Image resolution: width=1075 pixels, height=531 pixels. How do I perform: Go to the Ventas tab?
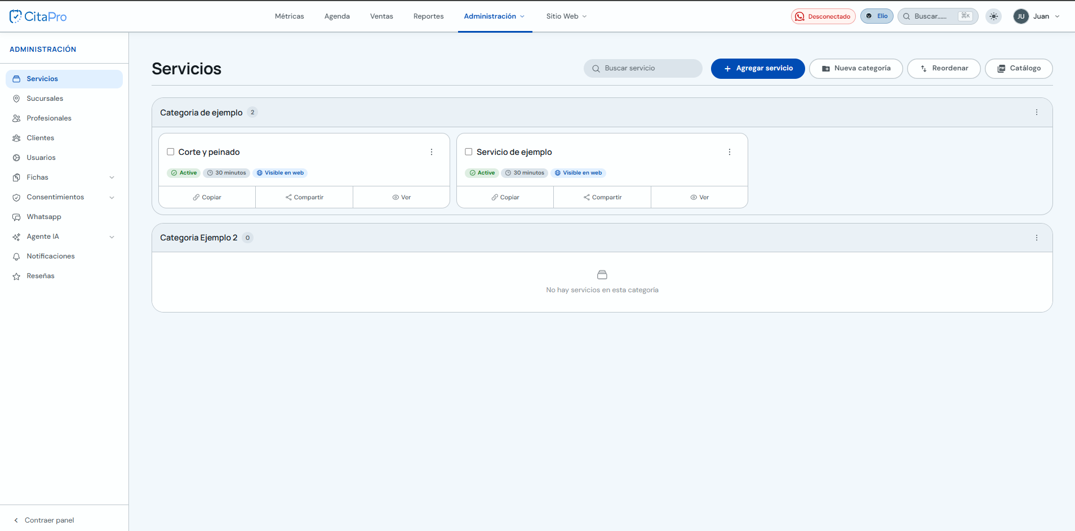(381, 16)
